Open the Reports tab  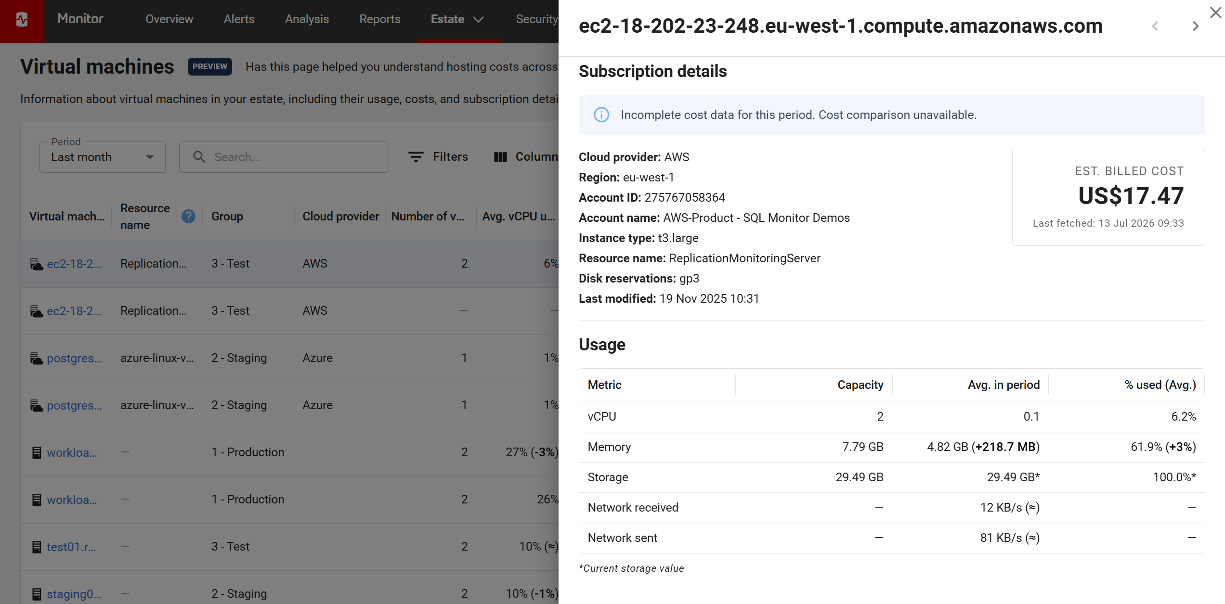click(380, 19)
